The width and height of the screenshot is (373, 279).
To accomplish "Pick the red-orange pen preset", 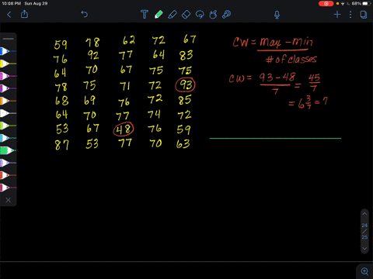I will (8, 175).
